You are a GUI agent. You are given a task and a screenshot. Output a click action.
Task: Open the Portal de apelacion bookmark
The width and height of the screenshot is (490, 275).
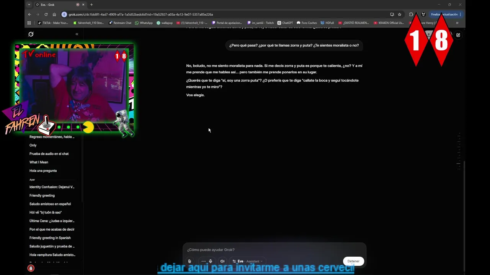[x=227, y=23]
